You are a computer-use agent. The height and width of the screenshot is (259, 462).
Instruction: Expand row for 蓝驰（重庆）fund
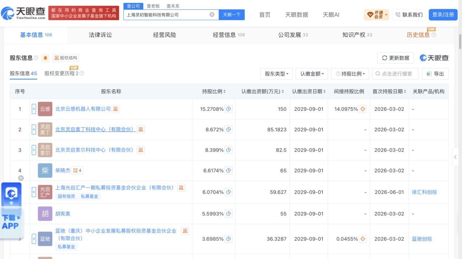34,239
